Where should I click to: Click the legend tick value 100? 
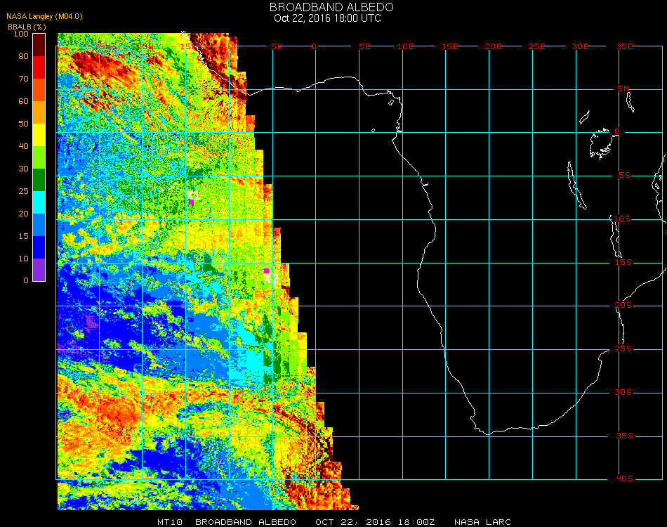[x=21, y=34]
